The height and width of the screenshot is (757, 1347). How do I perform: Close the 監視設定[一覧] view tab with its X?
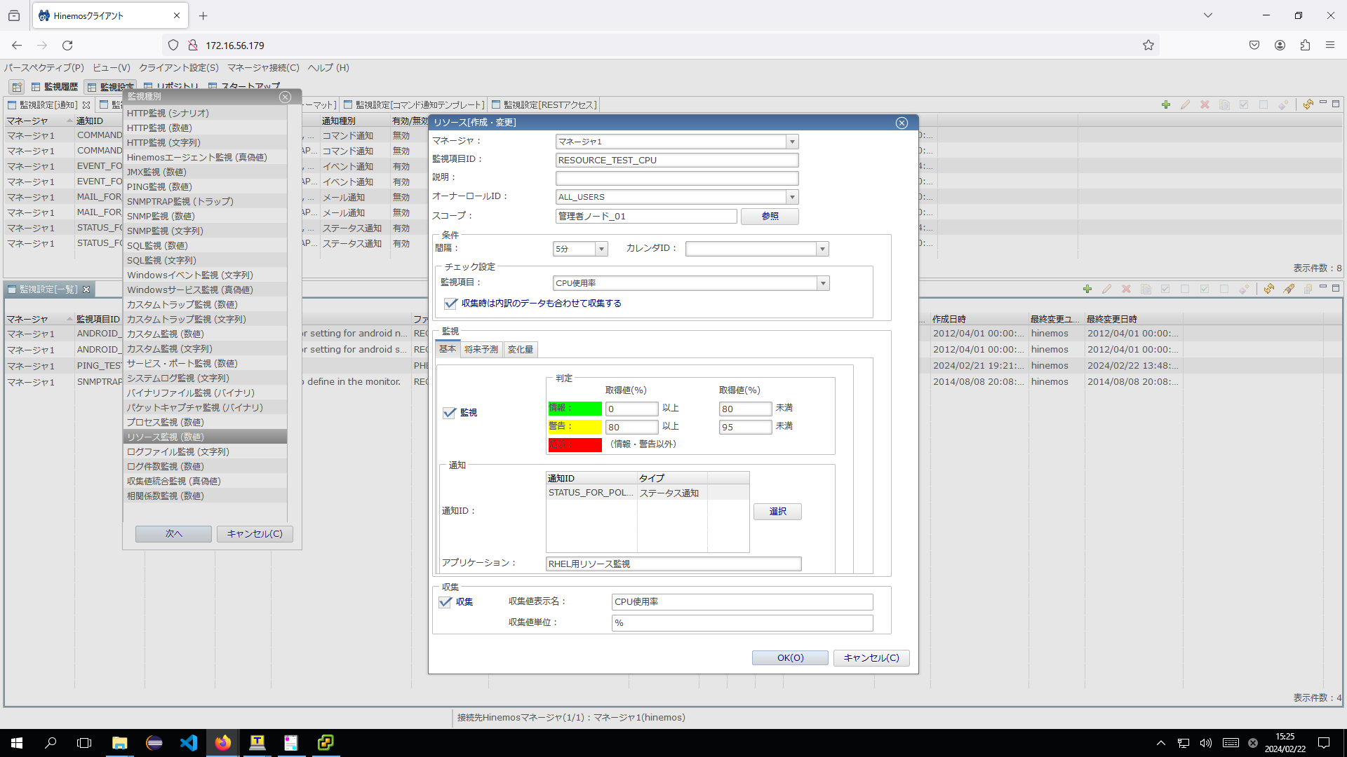(86, 289)
